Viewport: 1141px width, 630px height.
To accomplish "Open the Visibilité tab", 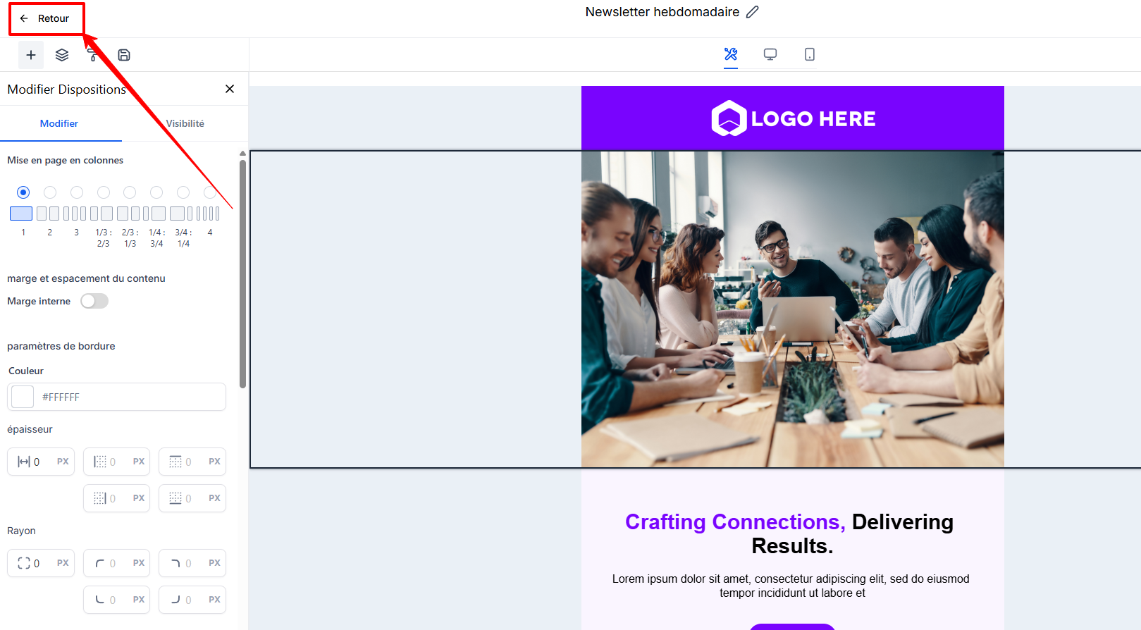I will tap(185, 123).
